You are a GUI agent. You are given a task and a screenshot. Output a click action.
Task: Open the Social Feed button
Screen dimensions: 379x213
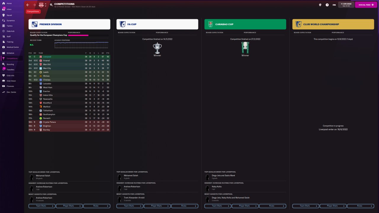pos(366,5)
